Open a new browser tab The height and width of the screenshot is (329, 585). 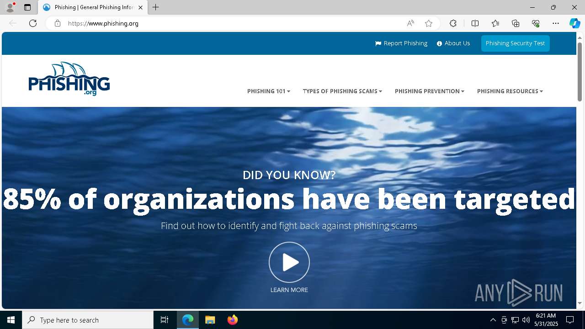click(x=156, y=7)
